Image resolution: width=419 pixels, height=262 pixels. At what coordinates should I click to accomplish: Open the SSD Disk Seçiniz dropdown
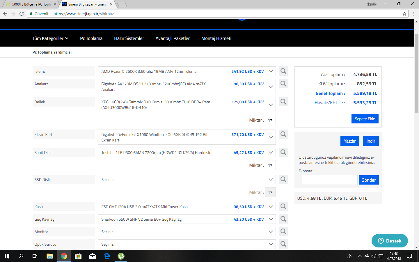click(187, 180)
